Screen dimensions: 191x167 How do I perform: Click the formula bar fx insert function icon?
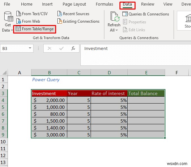(73, 48)
